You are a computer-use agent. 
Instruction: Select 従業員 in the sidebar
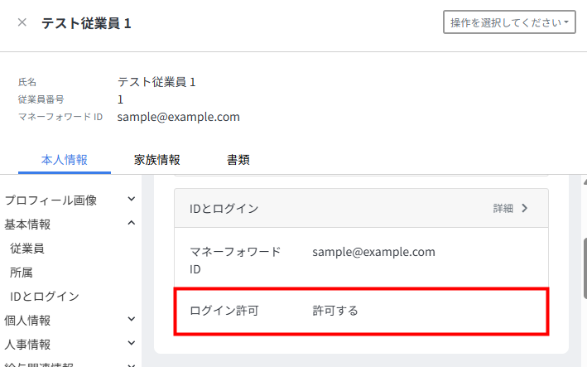(27, 248)
